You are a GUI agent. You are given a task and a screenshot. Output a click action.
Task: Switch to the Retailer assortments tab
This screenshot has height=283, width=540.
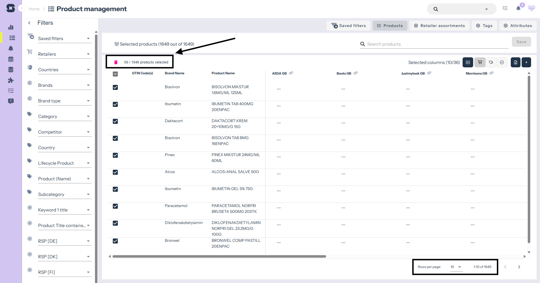click(x=439, y=26)
